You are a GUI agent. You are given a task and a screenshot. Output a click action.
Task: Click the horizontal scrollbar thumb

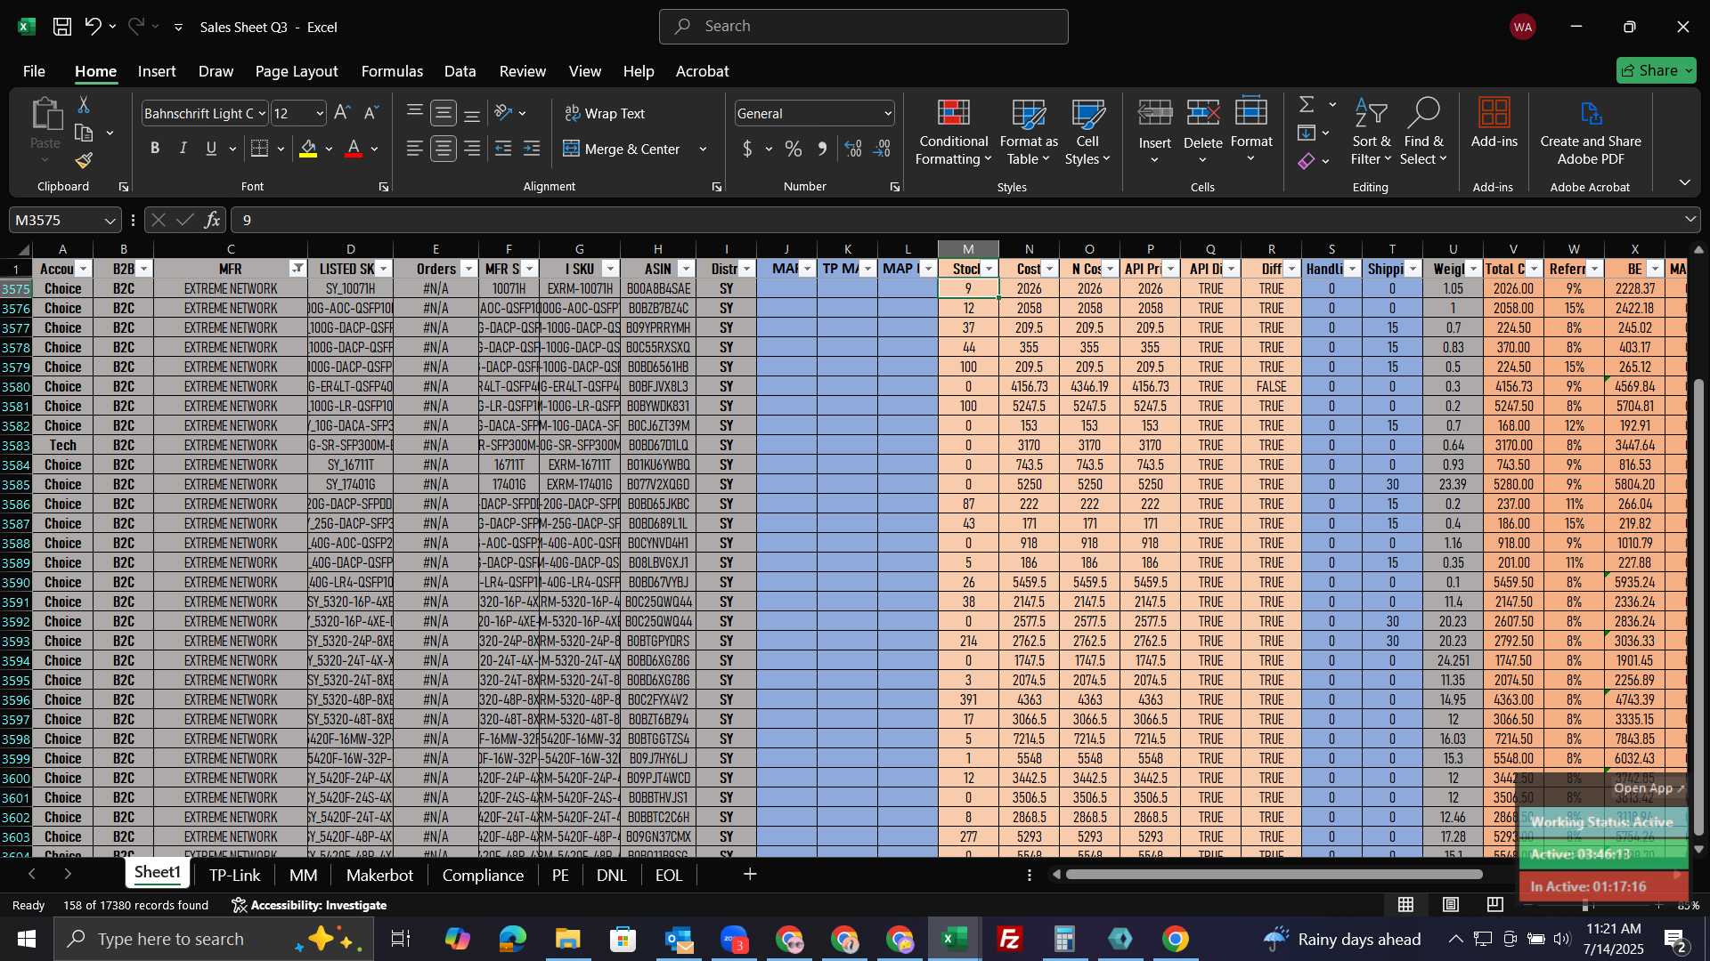[x=1274, y=875]
